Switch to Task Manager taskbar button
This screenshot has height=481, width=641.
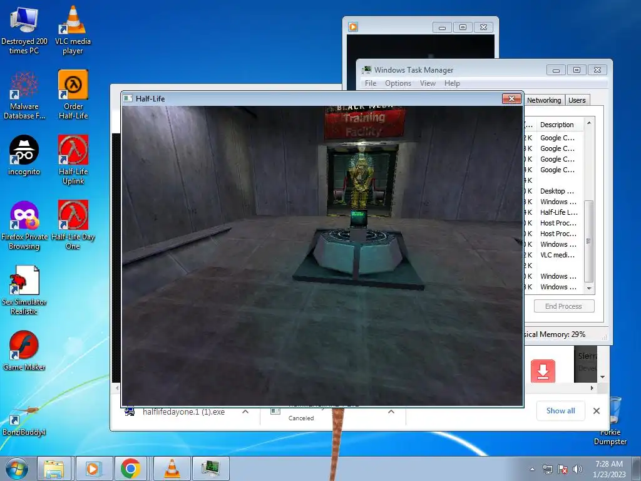point(210,468)
